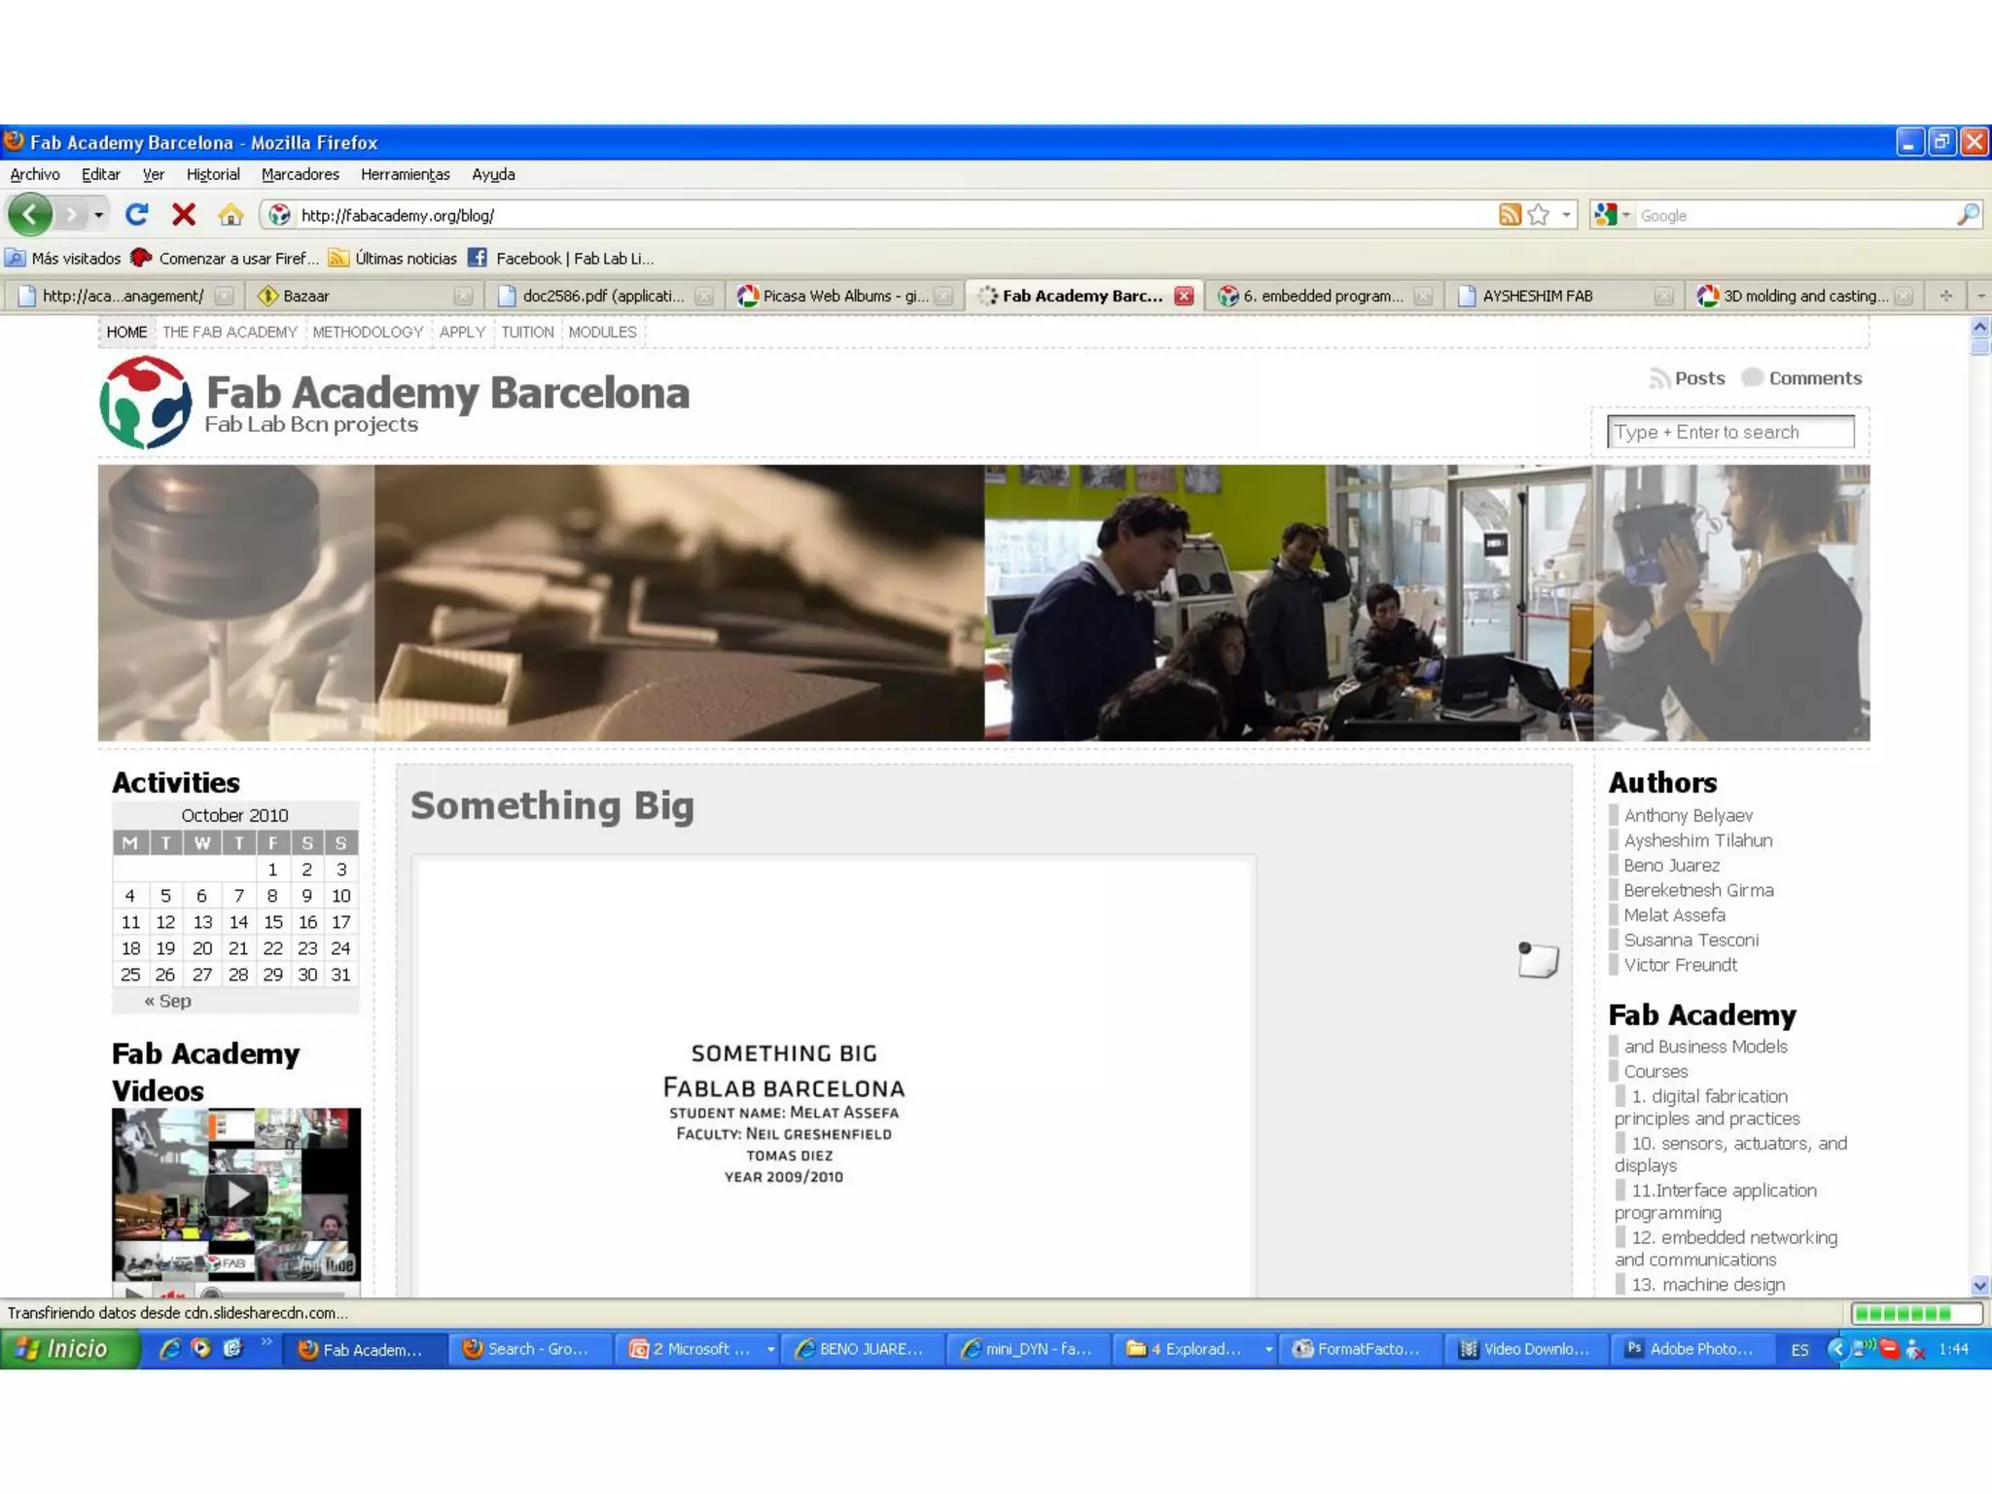Go to the home page icon
Screen dimensions: 1992x1494
pyautogui.click(x=231, y=214)
